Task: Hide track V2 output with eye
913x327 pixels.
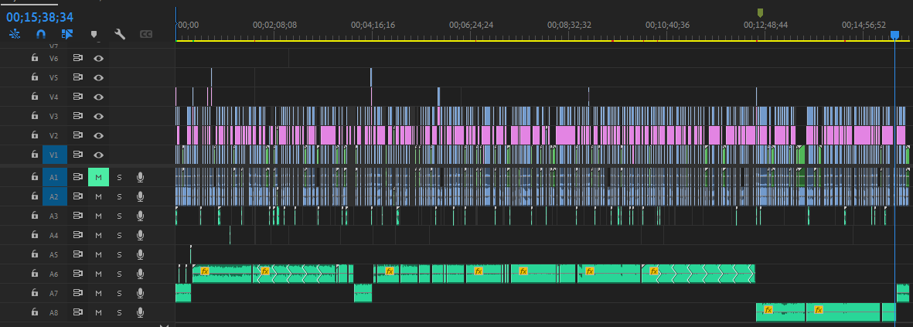Action: click(x=99, y=135)
